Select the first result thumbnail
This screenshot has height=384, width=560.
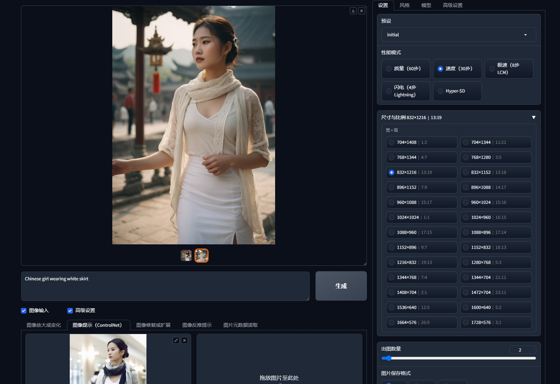tap(186, 256)
